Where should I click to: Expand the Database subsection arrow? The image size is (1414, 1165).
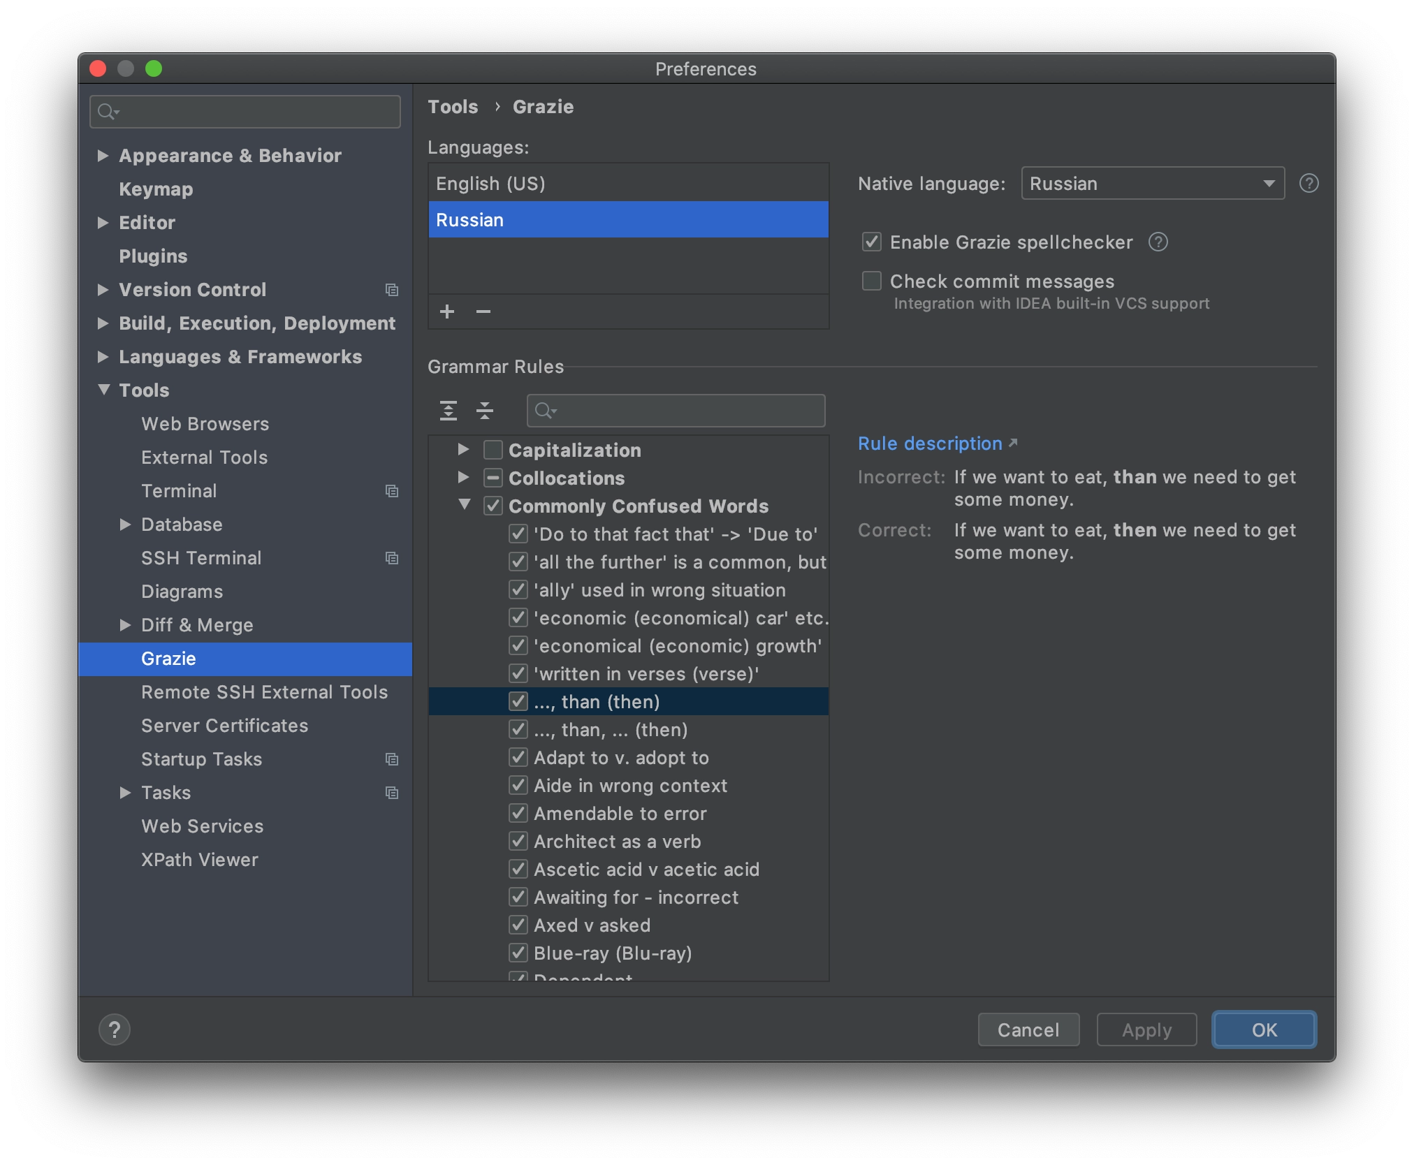coord(125,525)
